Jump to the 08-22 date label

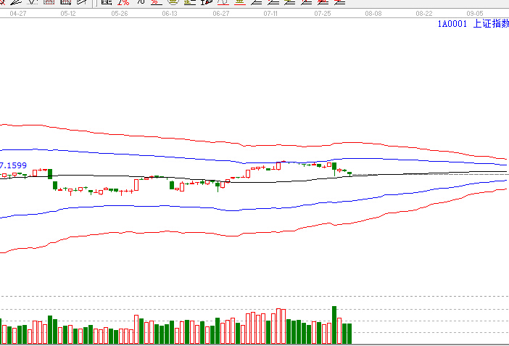(424, 14)
